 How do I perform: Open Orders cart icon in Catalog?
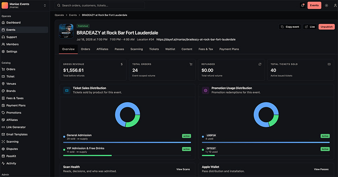3,69
